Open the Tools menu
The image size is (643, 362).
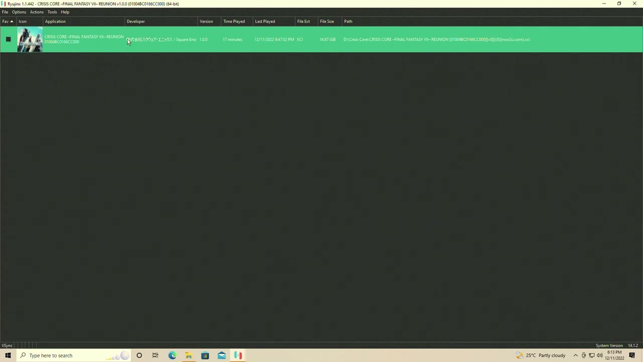52,12
